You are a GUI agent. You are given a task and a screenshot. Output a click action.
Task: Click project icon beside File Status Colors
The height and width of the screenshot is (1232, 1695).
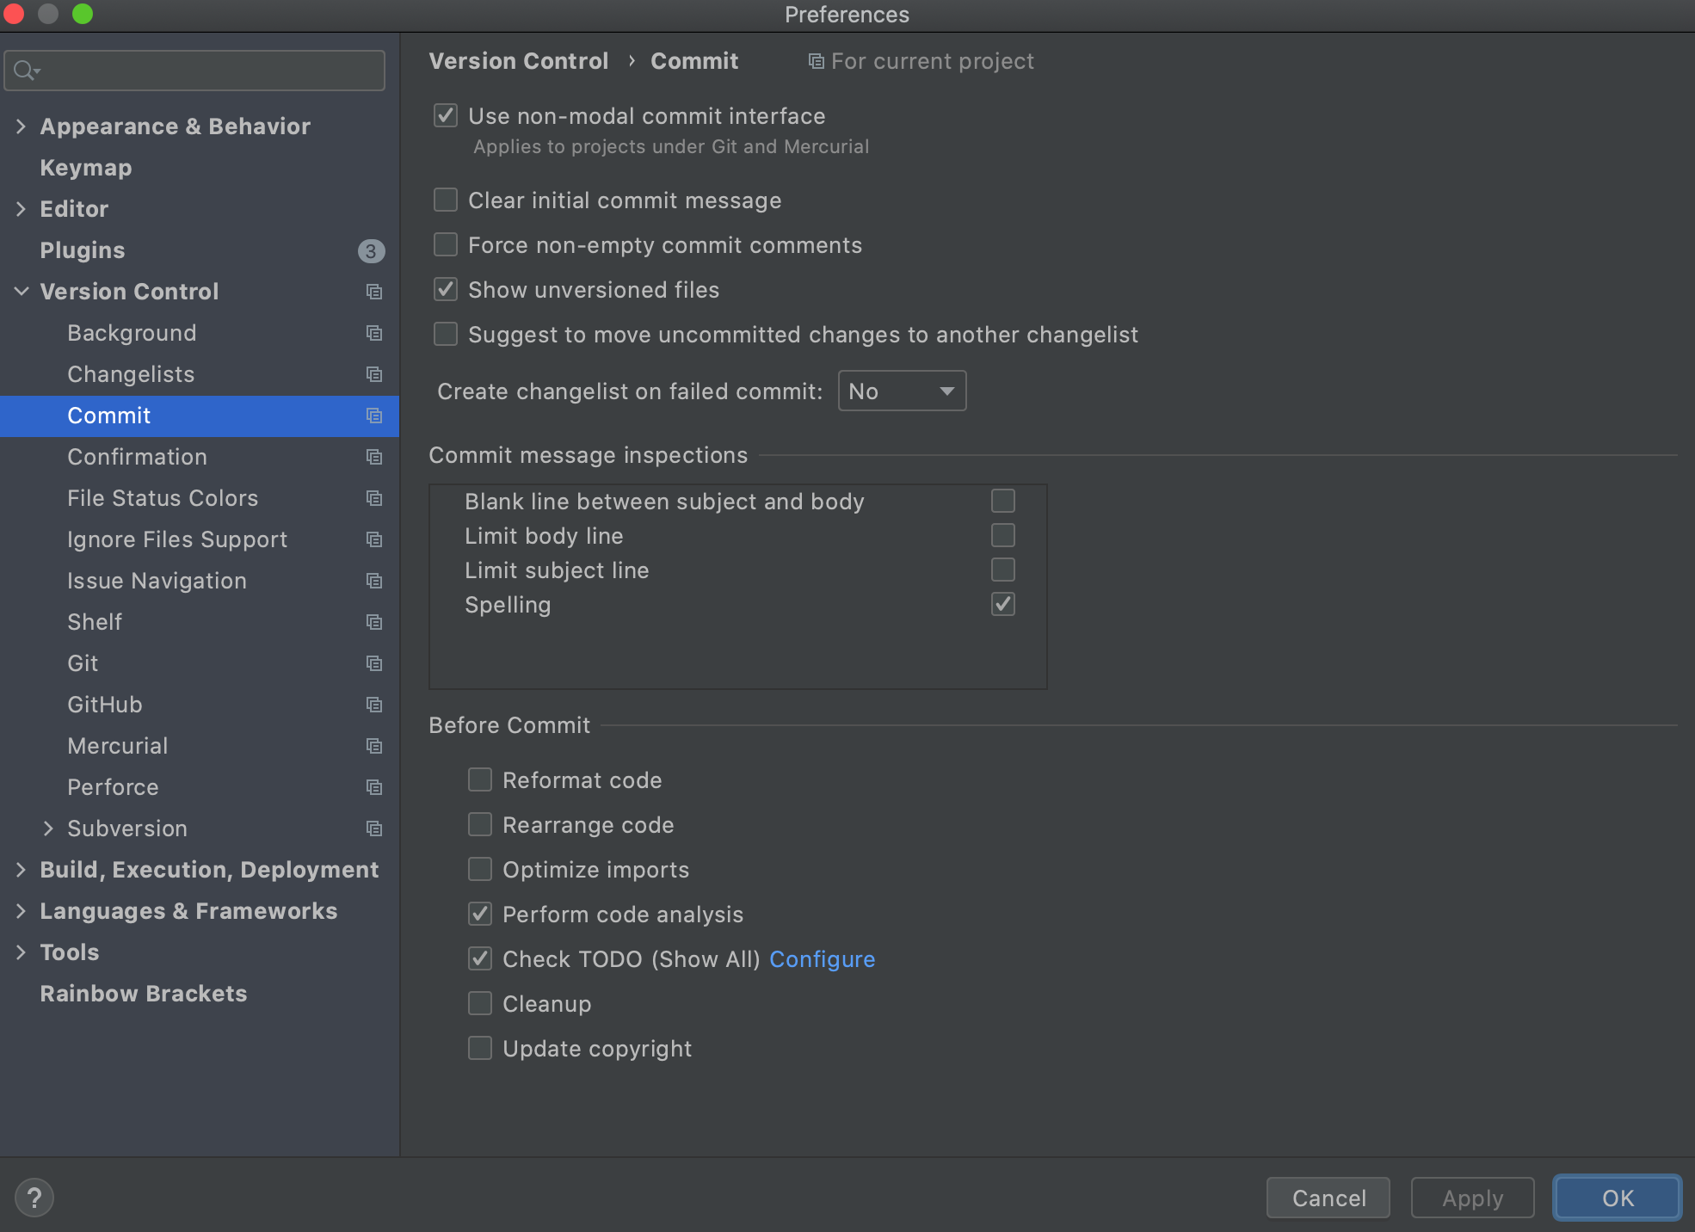373,498
